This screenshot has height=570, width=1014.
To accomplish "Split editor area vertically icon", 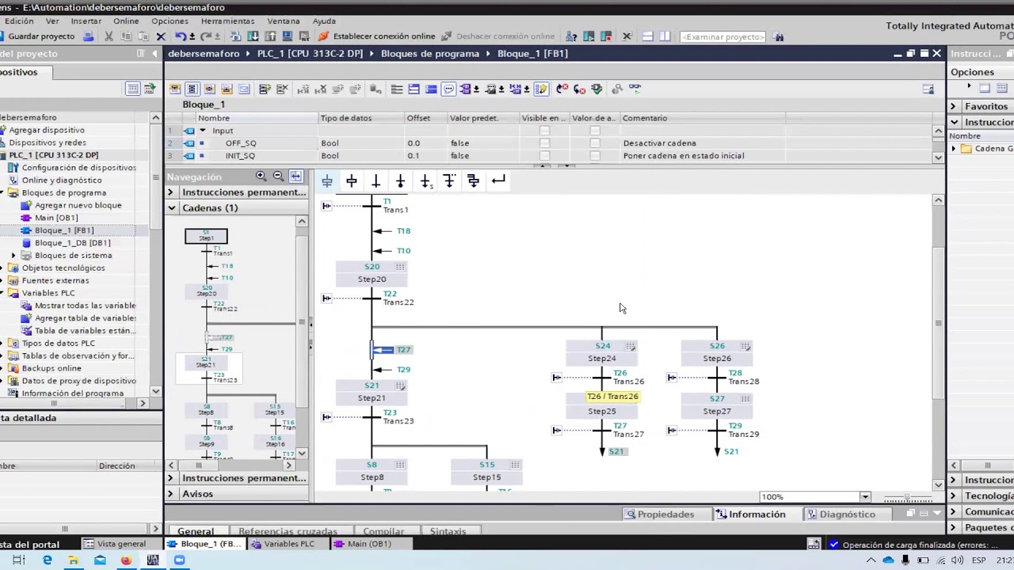I will pyautogui.click(x=665, y=36).
